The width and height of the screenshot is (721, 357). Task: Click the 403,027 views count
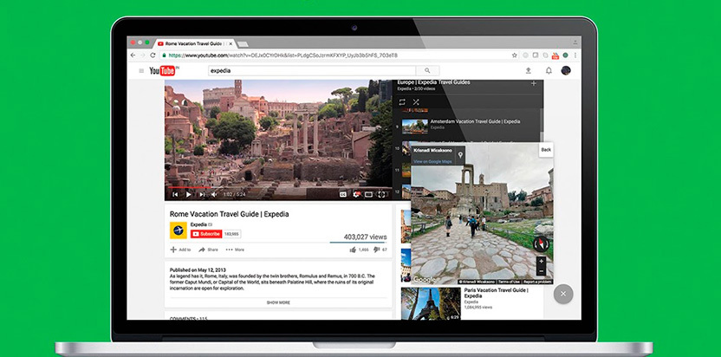point(365,237)
